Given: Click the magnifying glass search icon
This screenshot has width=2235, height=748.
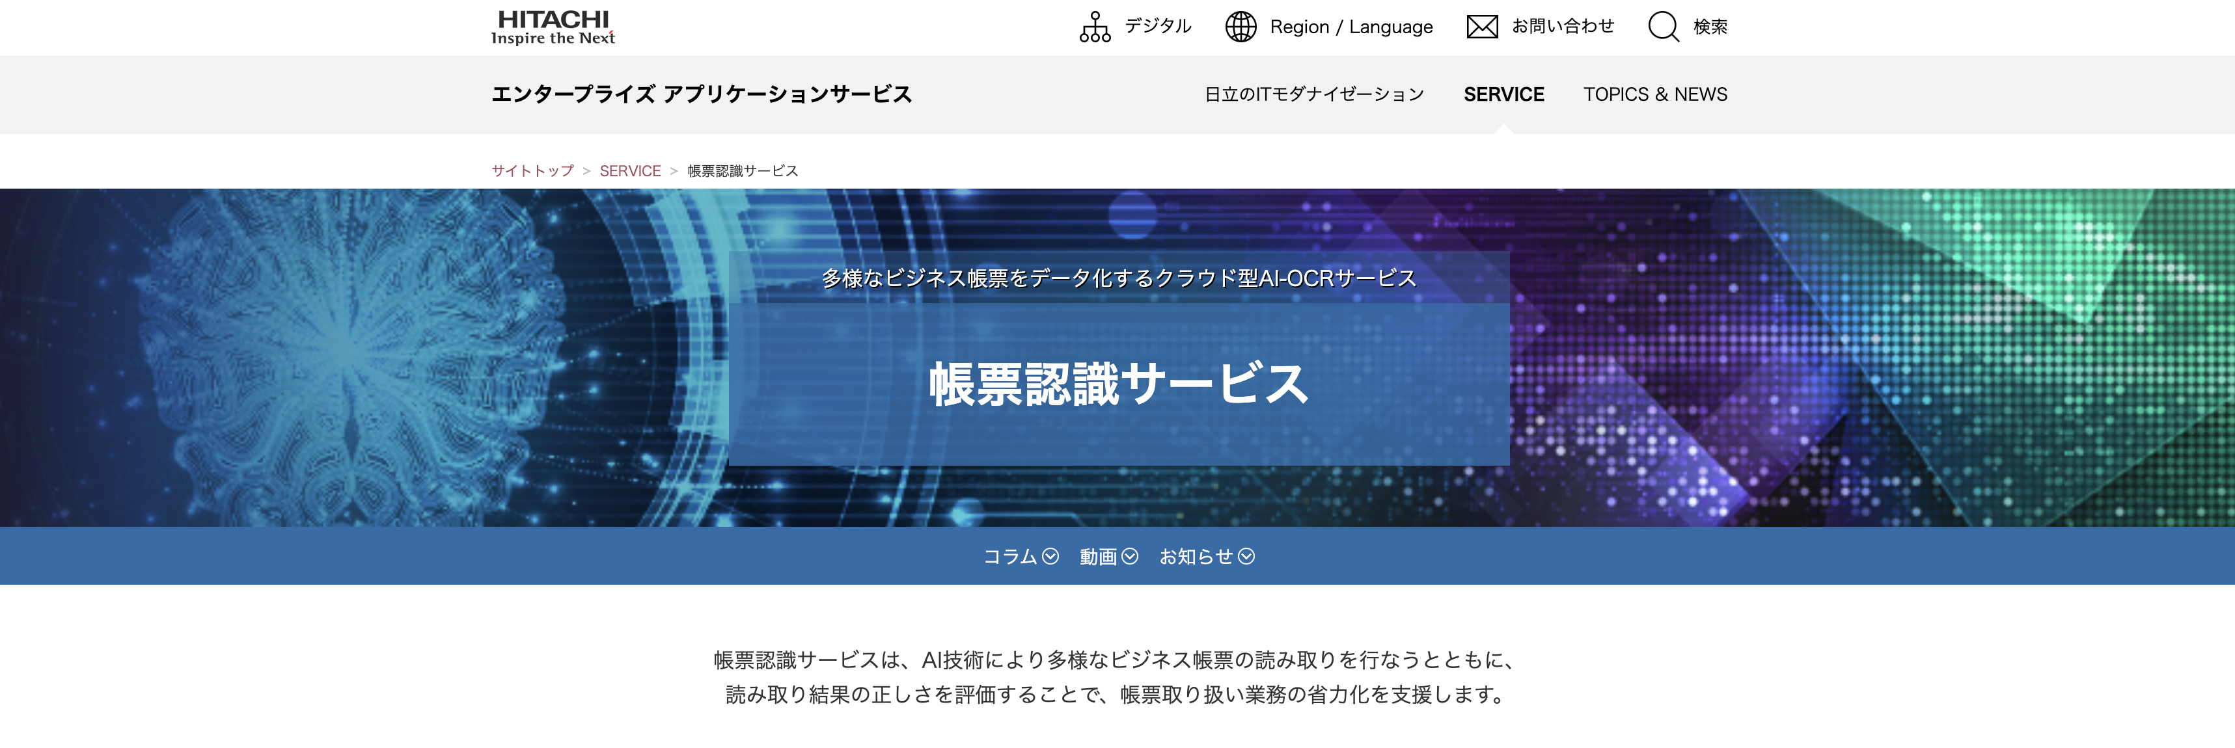Looking at the screenshot, I should click(1664, 27).
